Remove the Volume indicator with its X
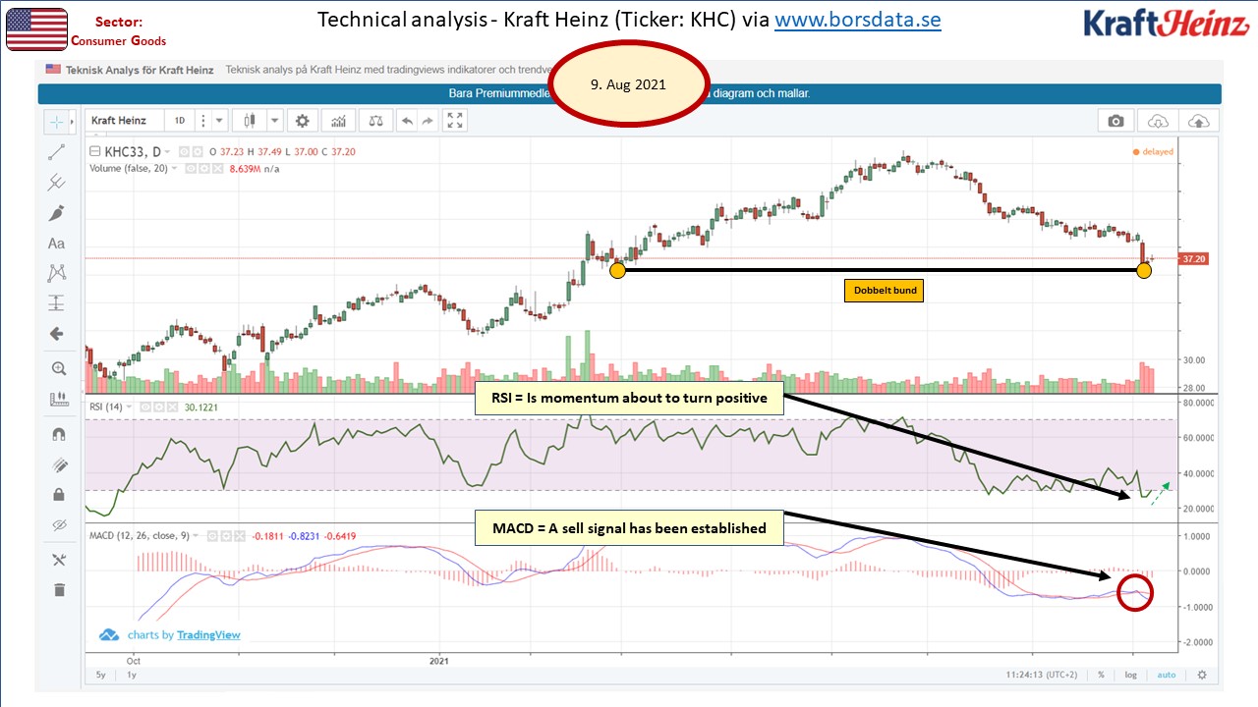 click(218, 168)
